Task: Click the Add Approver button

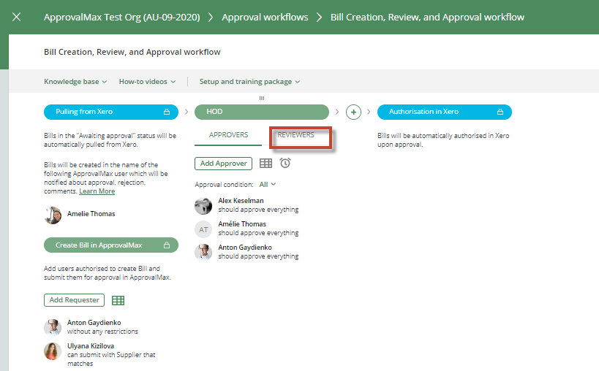Action: pos(224,164)
